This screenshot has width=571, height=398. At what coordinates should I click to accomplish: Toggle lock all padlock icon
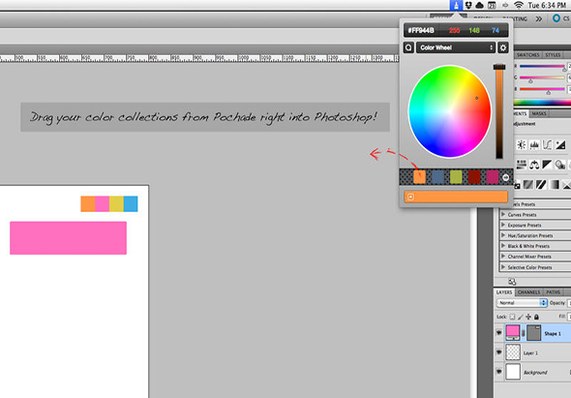pyautogui.click(x=536, y=317)
